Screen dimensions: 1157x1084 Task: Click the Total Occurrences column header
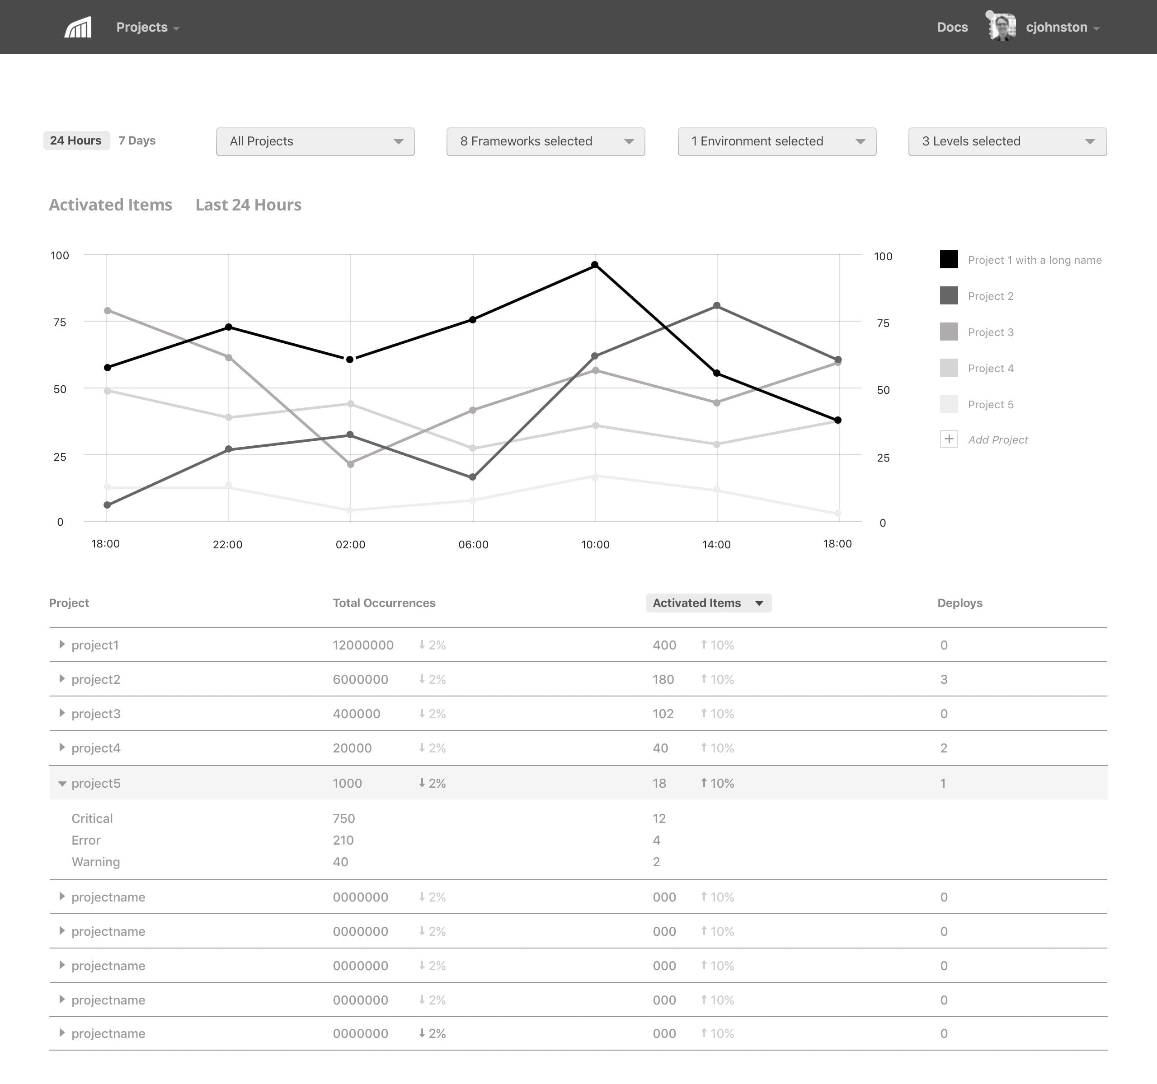click(384, 603)
